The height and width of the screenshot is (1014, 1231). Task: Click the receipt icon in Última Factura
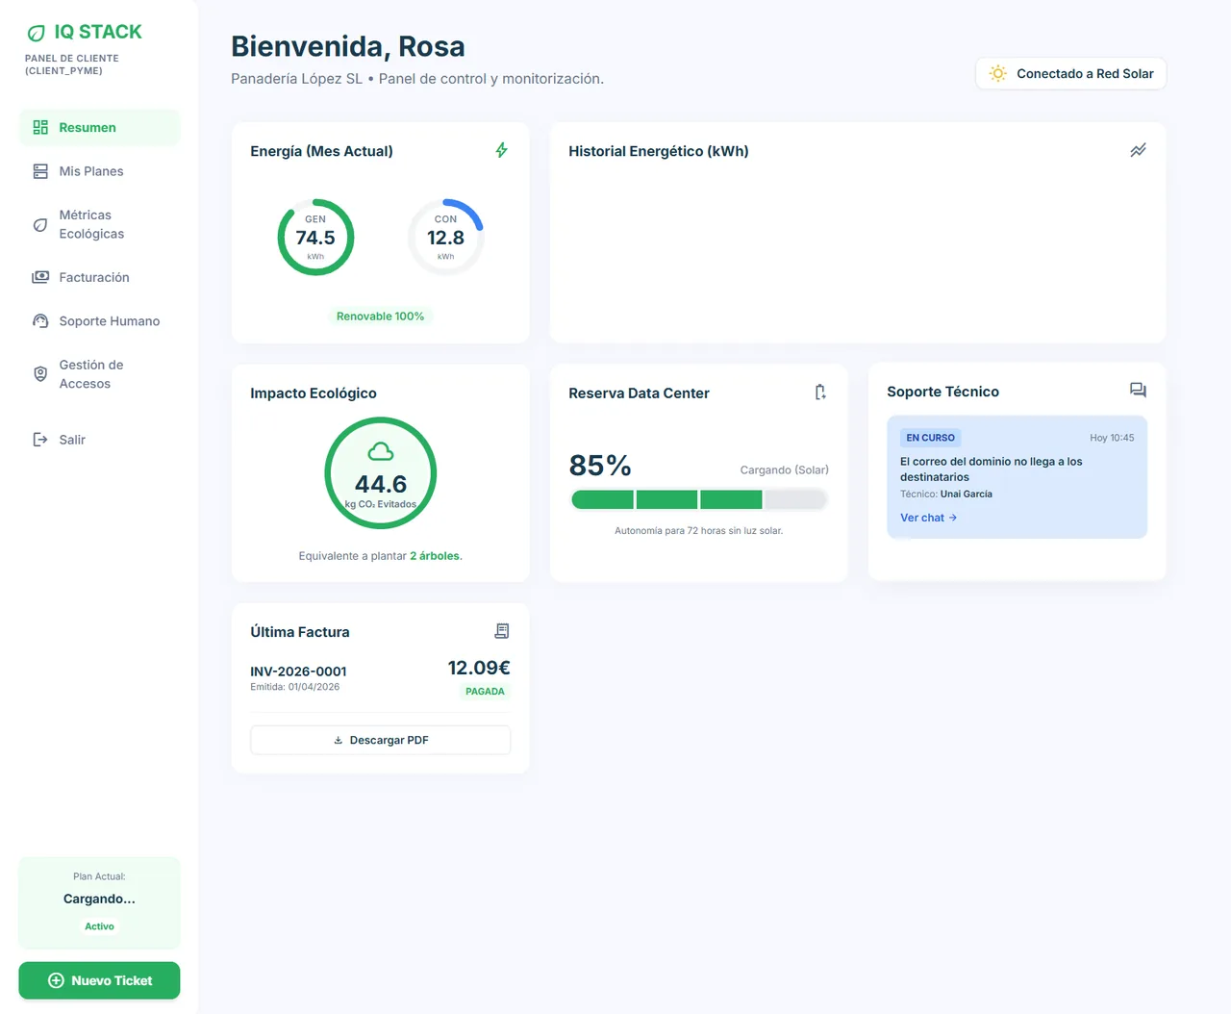coord(502,631)
